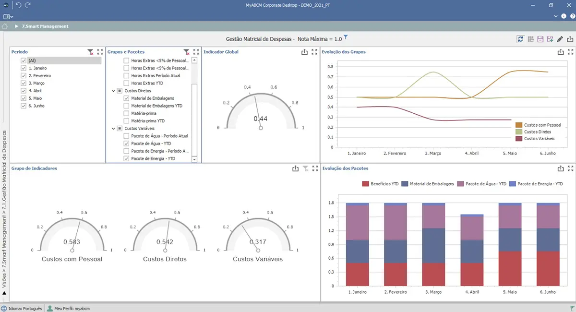Viewport: 576px width, 312px height.
Task: Export the Evolução dos Grupos chart
Action: (x=560, y=52)
